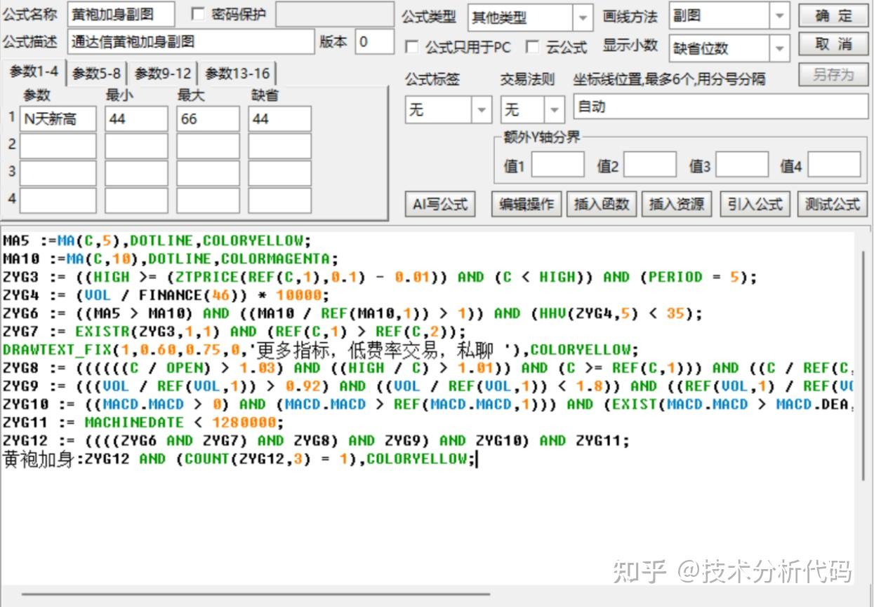Enable 公式只用于PC checkbox
Screen dimensions: 874x607
click(413, 47)
